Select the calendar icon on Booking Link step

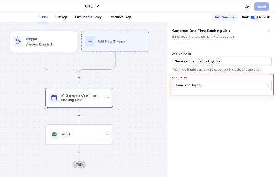pyautogui.click(x=54, y=98)
